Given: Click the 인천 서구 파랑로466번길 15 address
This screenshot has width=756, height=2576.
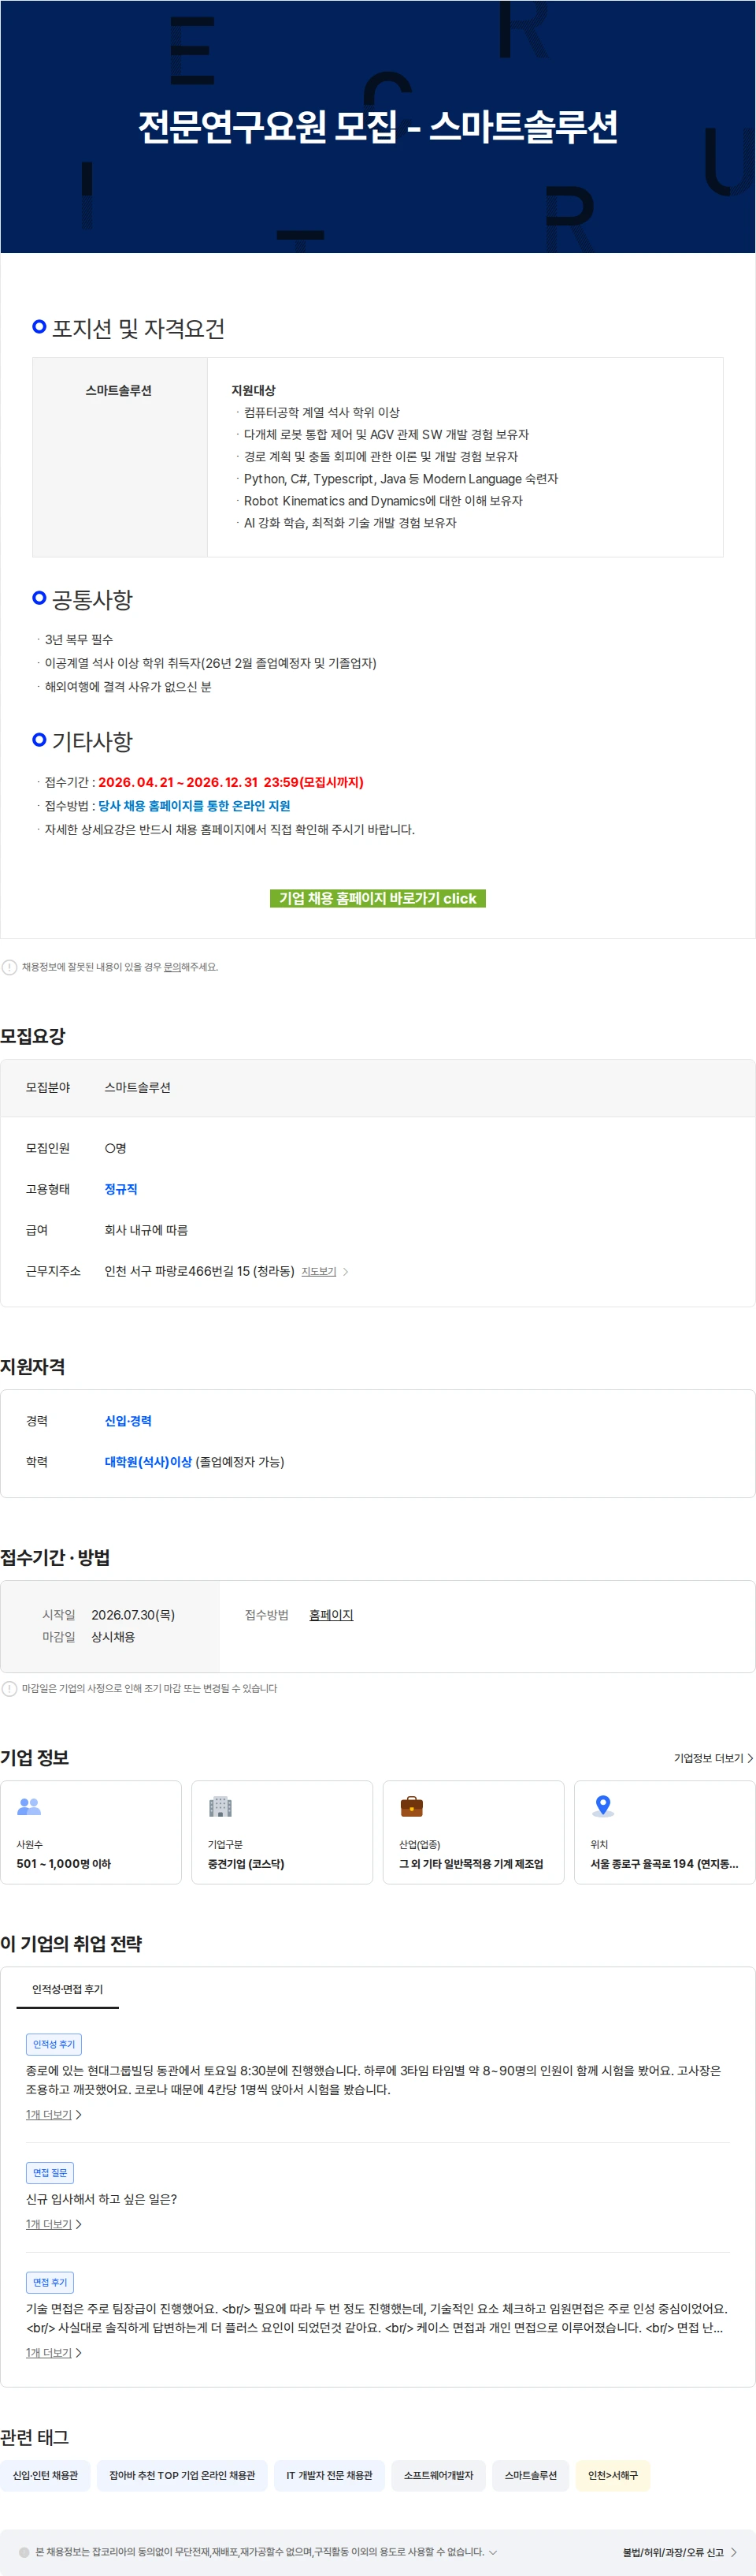Looking at the screenshot, I should coord(198,1271).
